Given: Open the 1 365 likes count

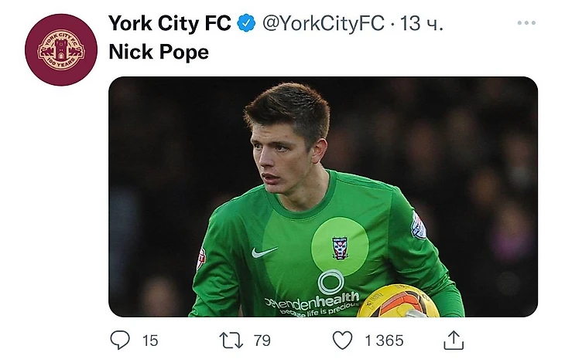Looking at the screenshot, I should (384, 340).
